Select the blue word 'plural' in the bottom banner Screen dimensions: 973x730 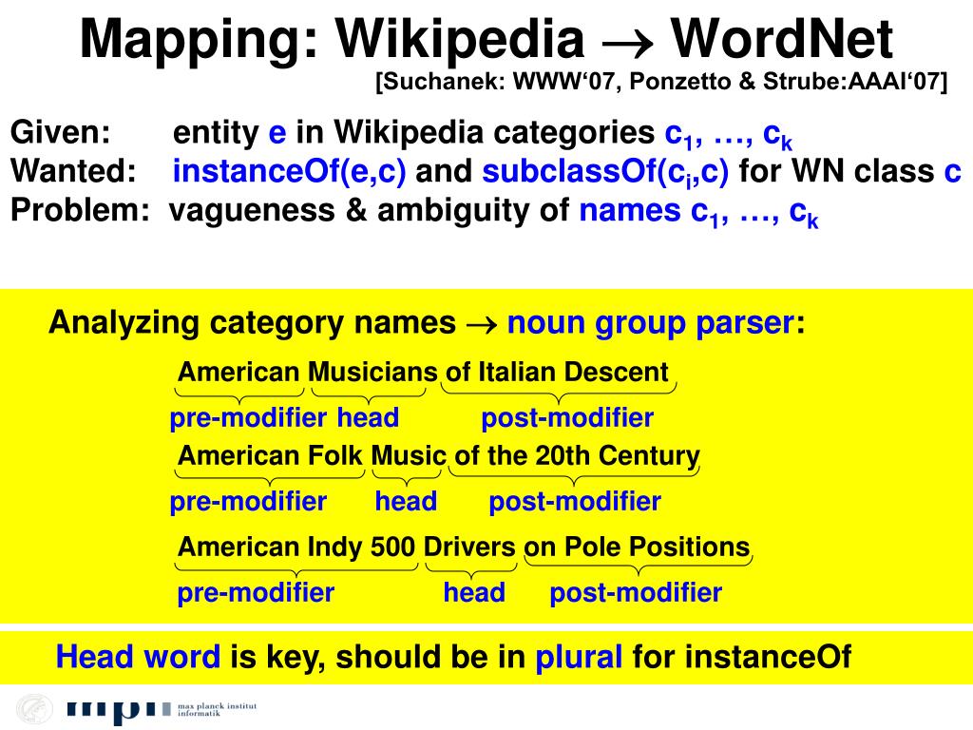click(579, 658)
